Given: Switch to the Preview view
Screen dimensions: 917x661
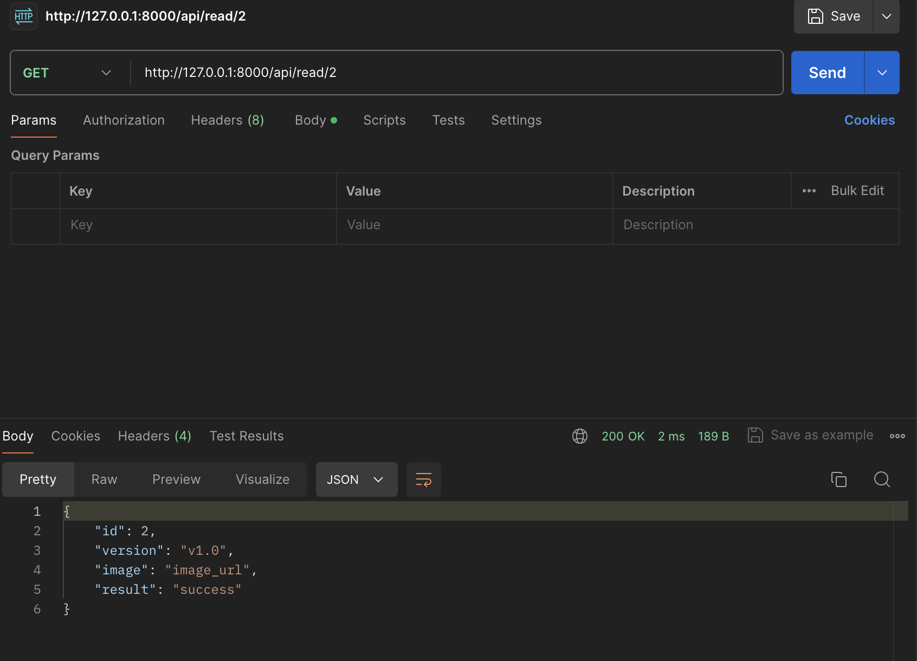Looking at the screenshot, I should (x=176, y=479).
